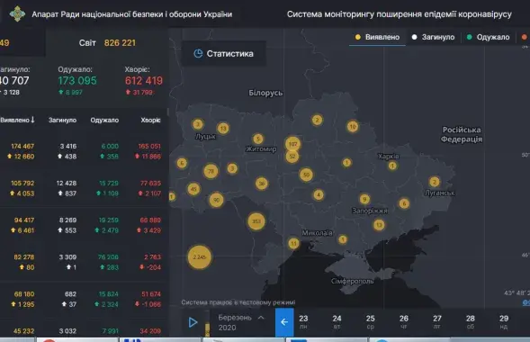Select the Виявлено tab
This screenshot has width=530, height=342.
pos(377,37)
